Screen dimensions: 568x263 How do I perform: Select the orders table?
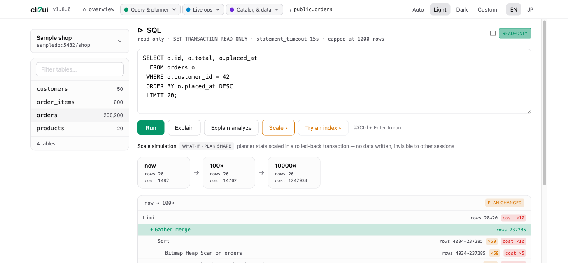(x=80, y=115)
